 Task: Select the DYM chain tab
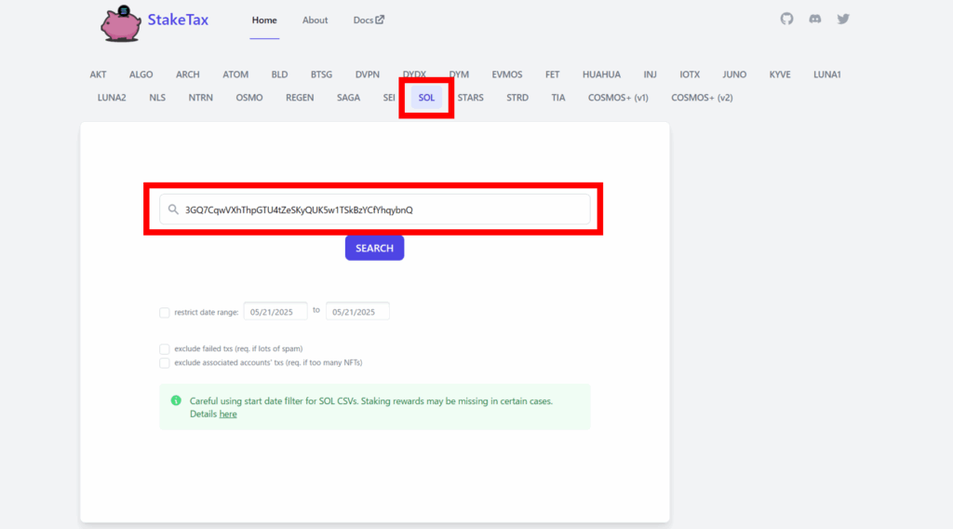point(459,75)
